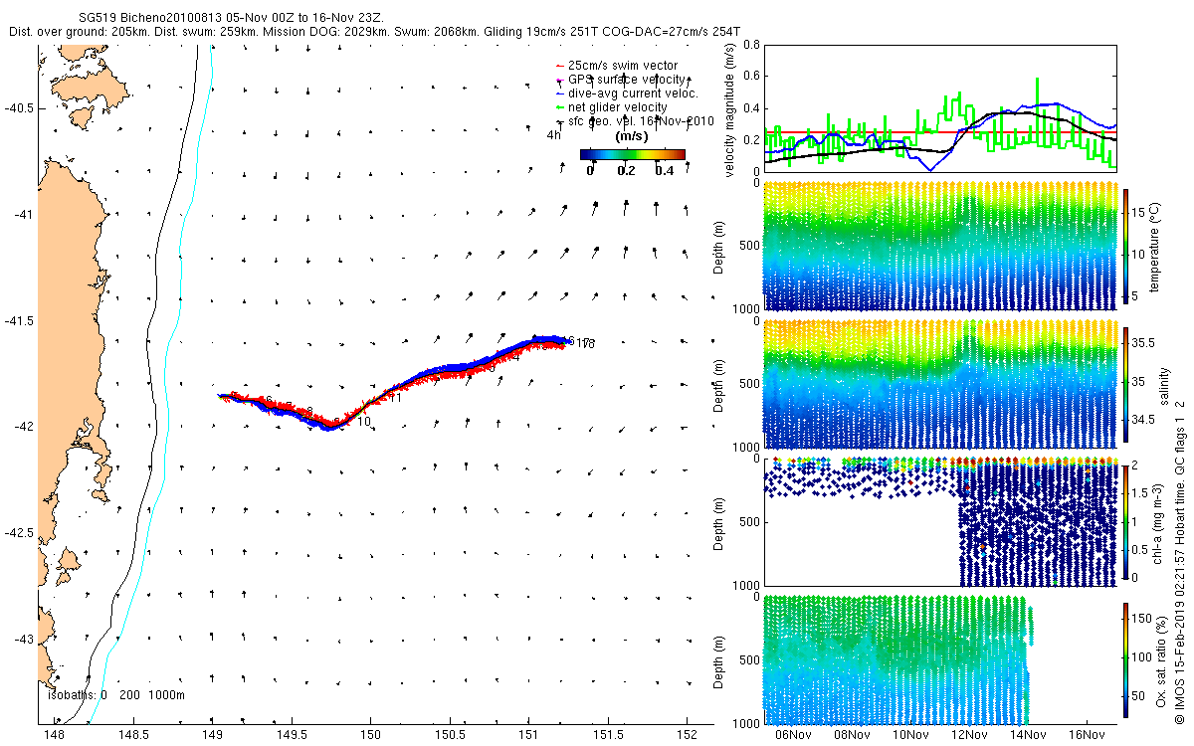The height and width of the screenshot is (746, 1194).
Task: Click the Ox. sat. ratio colorbar
Action: click(x=1125, y=659)
